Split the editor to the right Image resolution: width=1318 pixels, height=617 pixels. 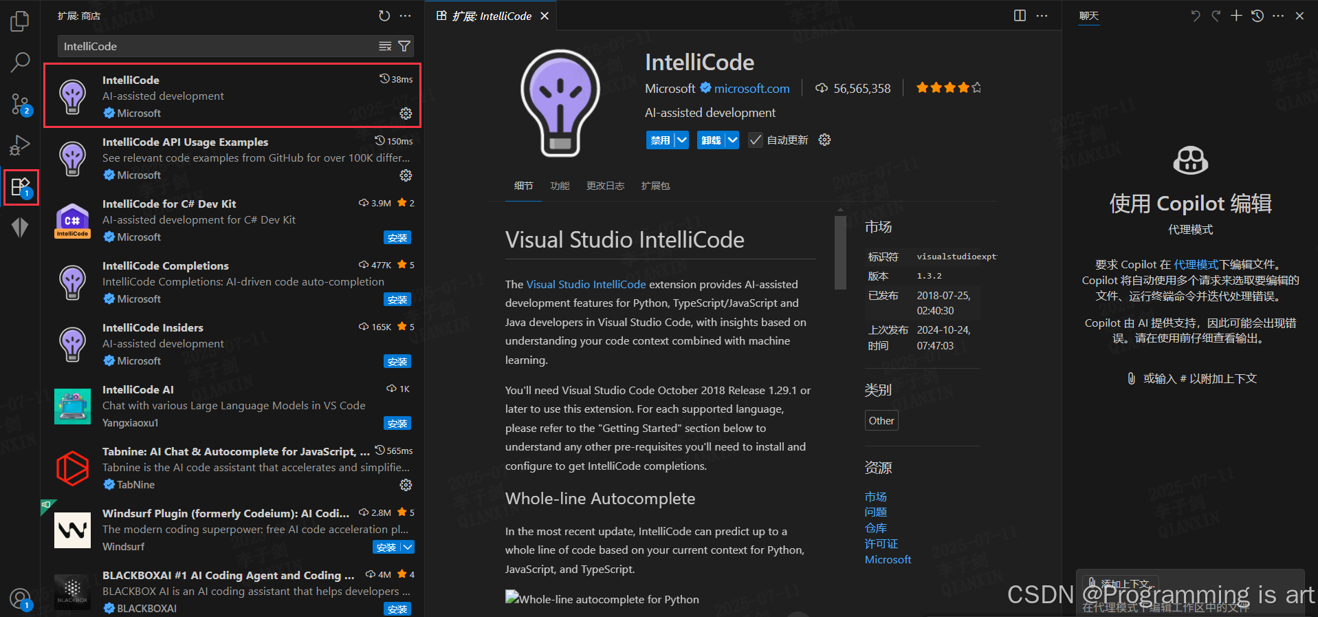click(1020, 16)
